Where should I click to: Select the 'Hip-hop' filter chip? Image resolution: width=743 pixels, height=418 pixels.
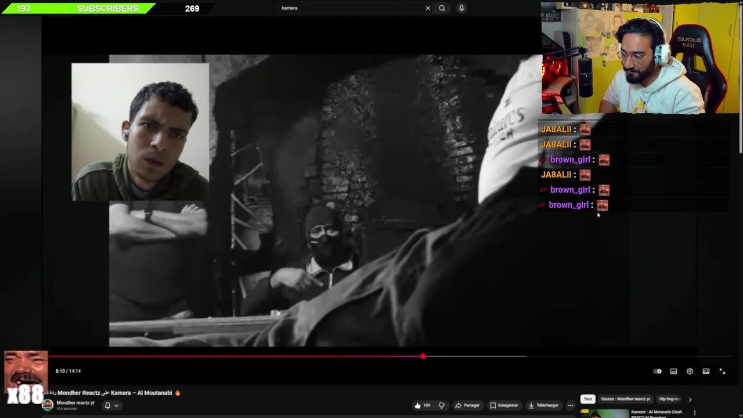(x=669, y=399)
